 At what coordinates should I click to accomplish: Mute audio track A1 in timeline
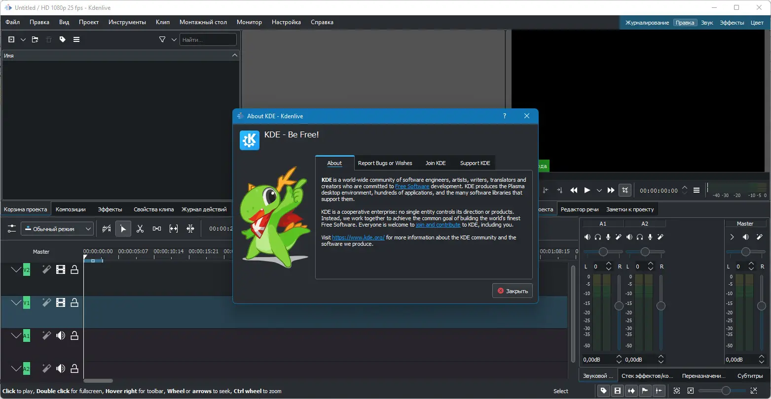click(61, 335)
